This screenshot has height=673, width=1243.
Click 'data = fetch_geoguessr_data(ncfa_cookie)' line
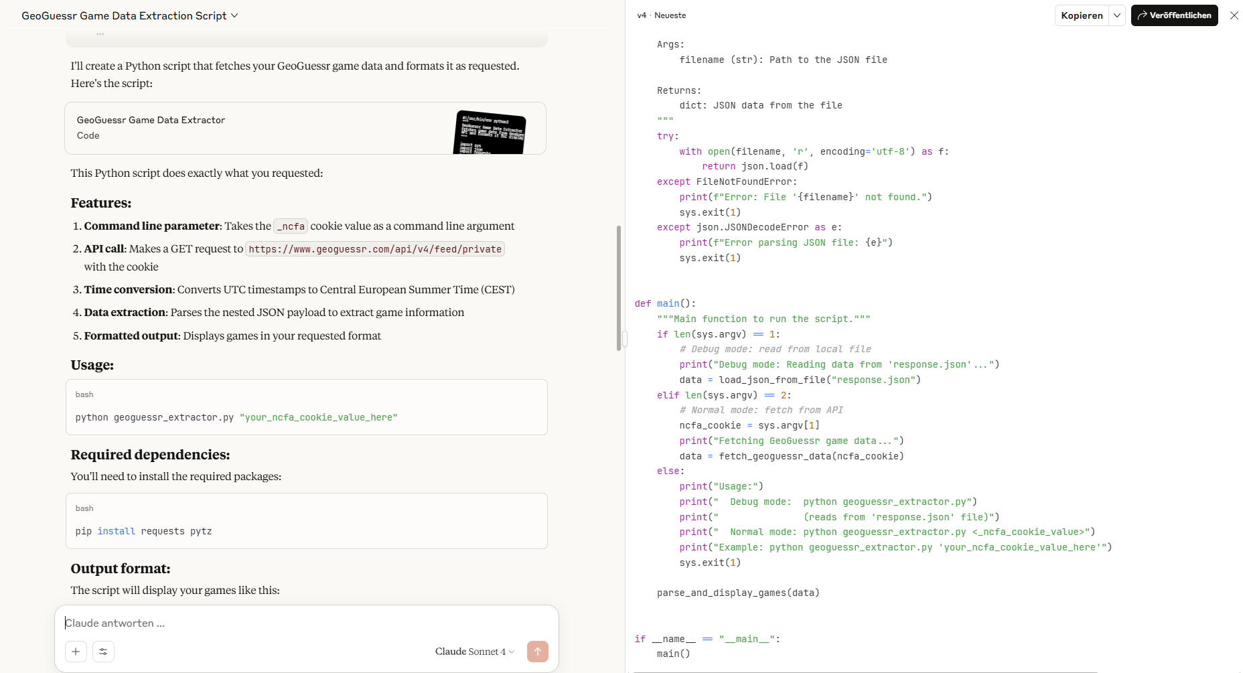[792, 456]
